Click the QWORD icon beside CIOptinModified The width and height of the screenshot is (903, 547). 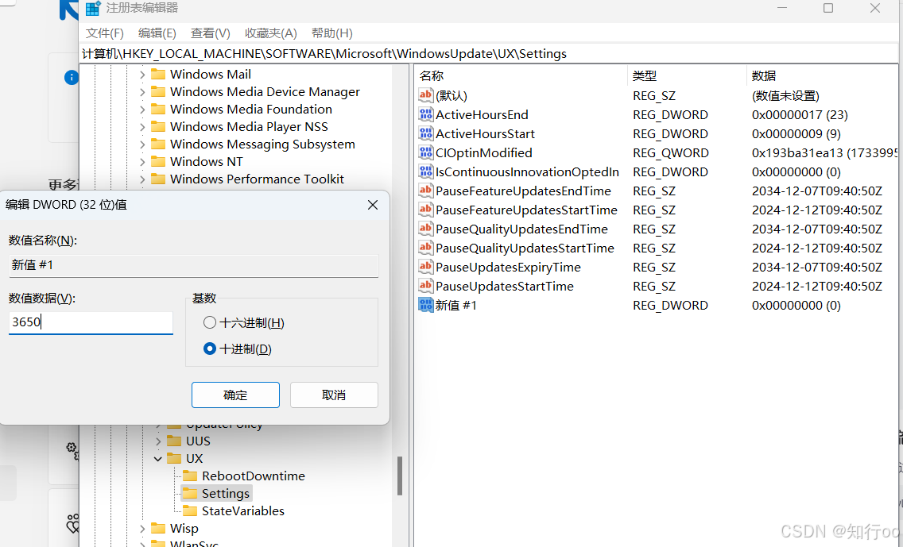425,152
